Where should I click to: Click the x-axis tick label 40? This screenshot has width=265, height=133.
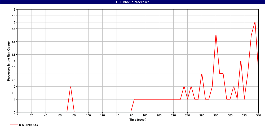[46, 115]
